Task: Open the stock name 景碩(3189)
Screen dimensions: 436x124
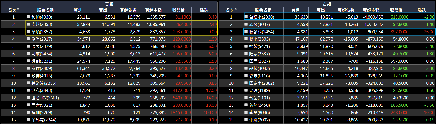Action: 259,90
